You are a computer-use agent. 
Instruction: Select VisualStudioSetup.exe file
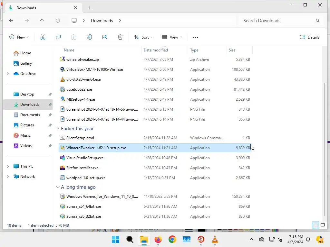coord(155,158)
